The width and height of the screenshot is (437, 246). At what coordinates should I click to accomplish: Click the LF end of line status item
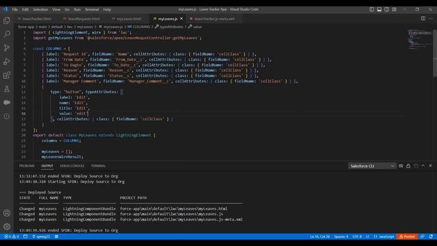click(x=367, y=236)
